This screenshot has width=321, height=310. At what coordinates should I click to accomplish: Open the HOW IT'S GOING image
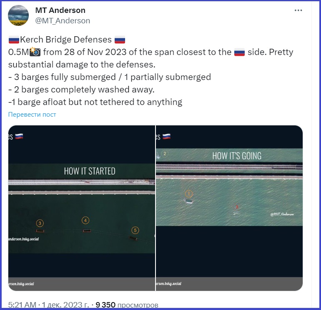(x=229, y=208)
